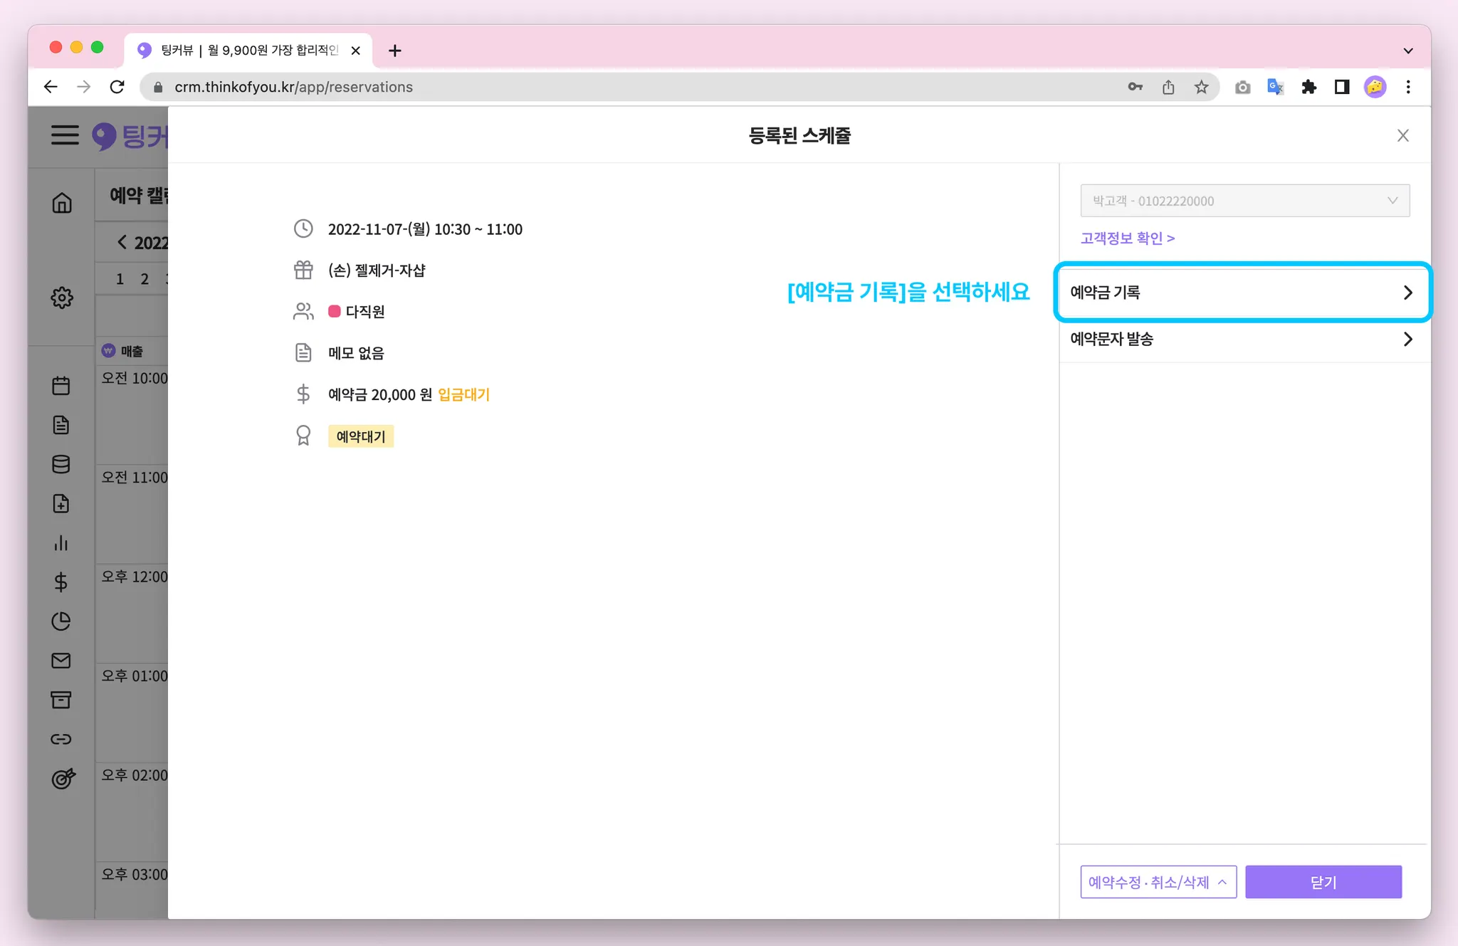Click the pie chart sidebar icon

(x=61, y=621)
